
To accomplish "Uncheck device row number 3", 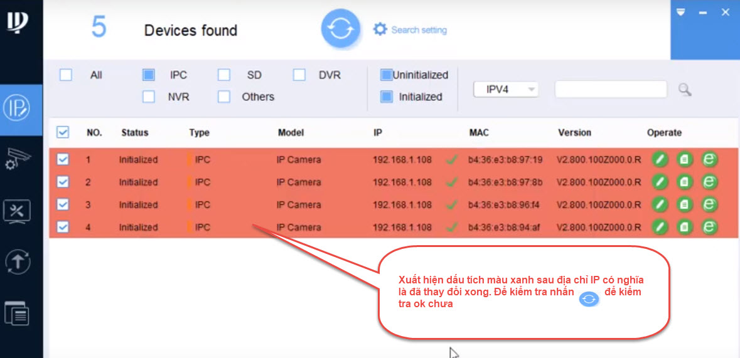I will 63,204.
